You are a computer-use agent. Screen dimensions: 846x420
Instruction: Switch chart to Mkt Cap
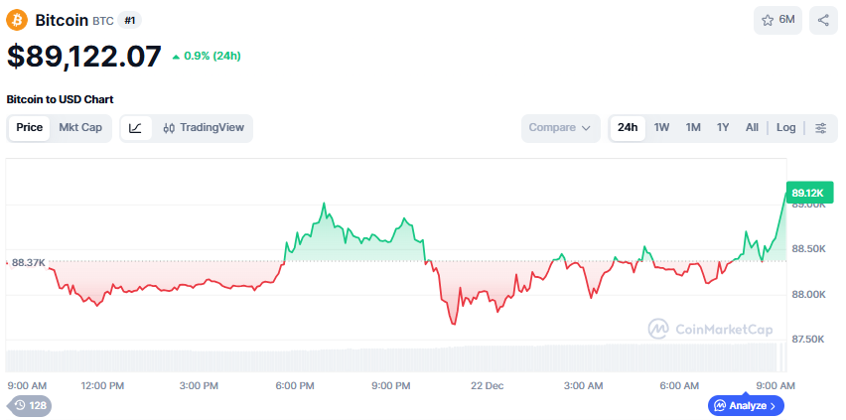tap(80, 128)
